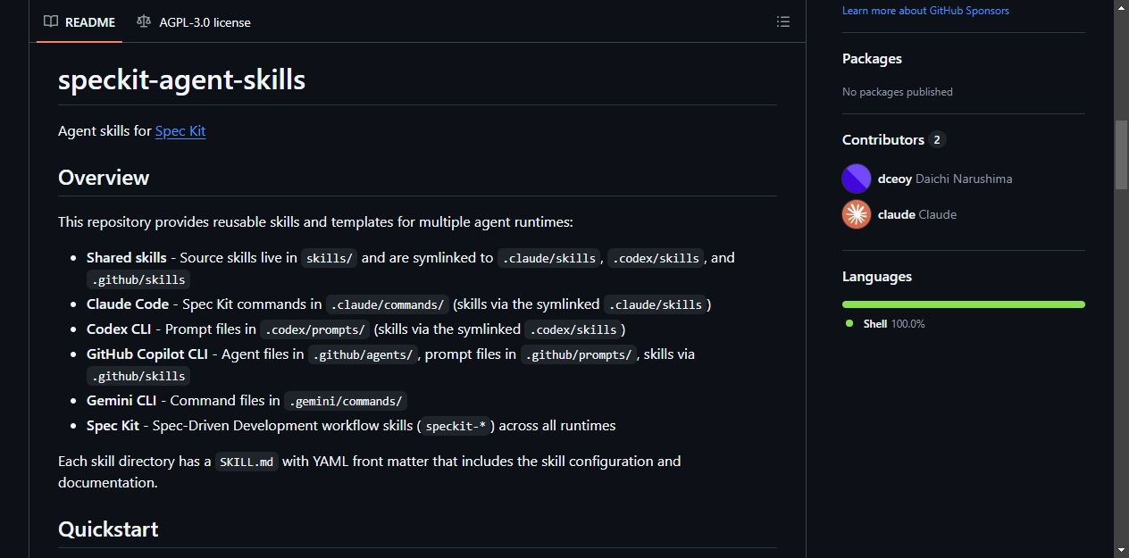Click the scrollbar down arrow
Screen dimensions: 1129x558
tap(1121, 550)
